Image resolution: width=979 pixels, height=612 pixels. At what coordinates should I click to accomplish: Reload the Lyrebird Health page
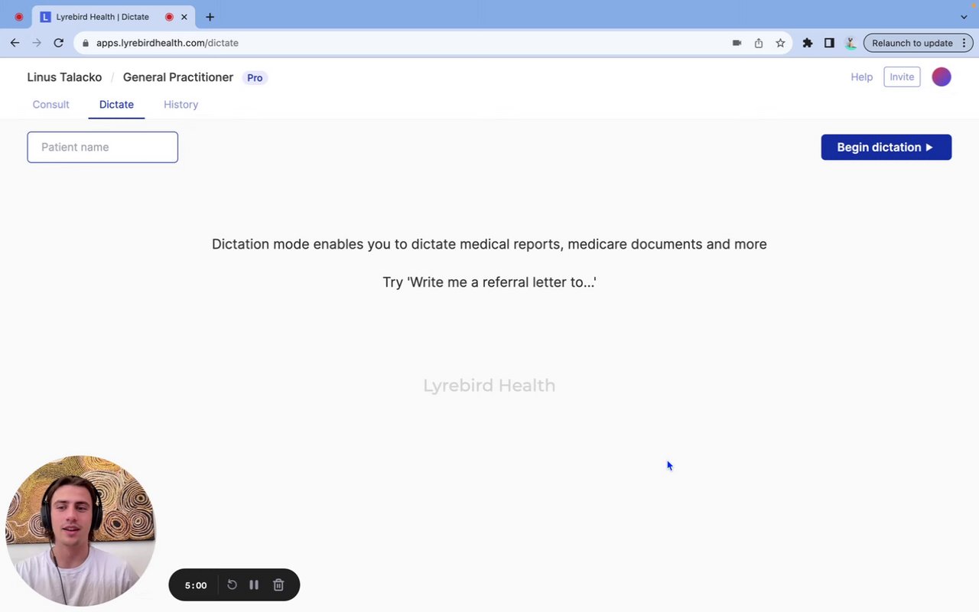58,43
